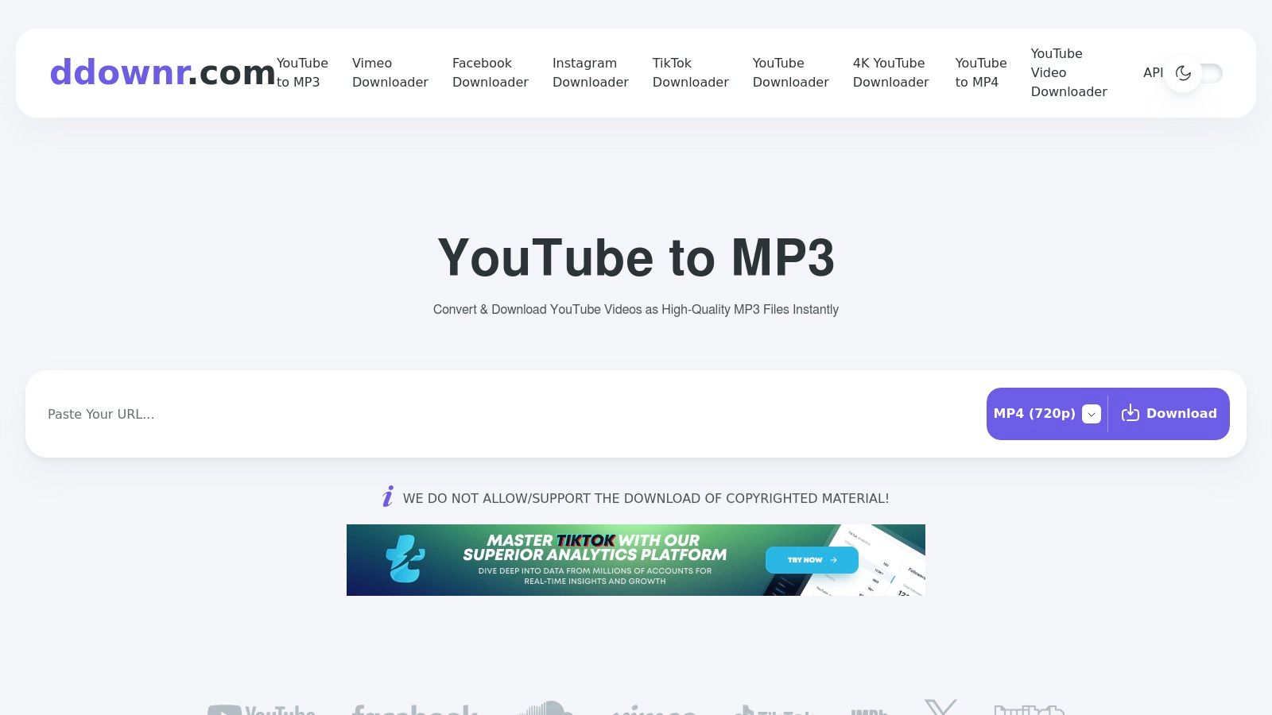The image size is (1272, 715).
Task: Open the API link in navigation
Action: click(x=1152, y=72)
